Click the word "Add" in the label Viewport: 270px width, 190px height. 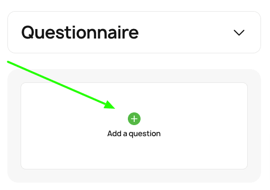point(115,134)
